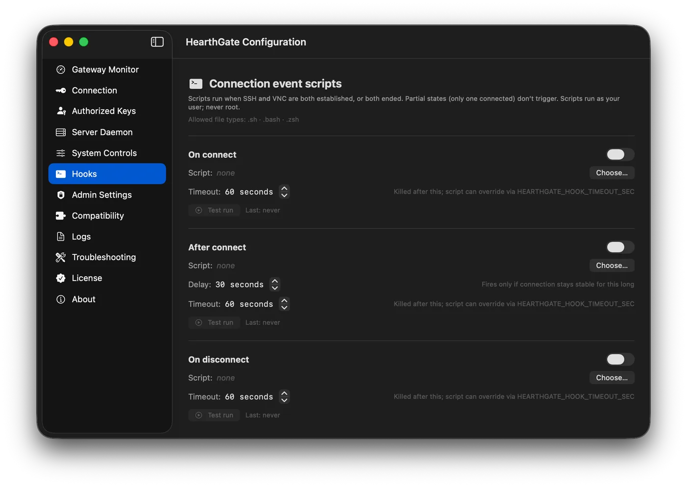Click the Logs document icon
This screenshot has height=487, width=687.
coord(61,237)
